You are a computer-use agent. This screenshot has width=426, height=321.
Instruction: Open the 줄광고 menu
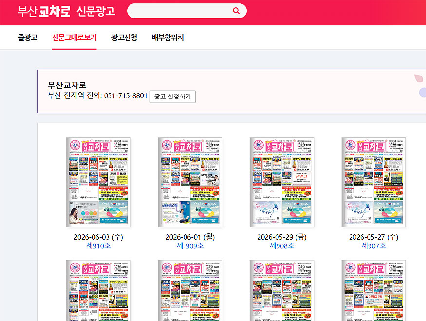28,37
